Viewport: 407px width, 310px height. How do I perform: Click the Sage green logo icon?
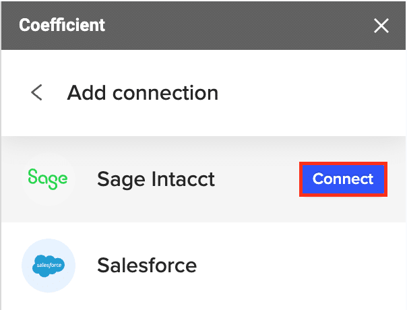[x=48, y=179]
